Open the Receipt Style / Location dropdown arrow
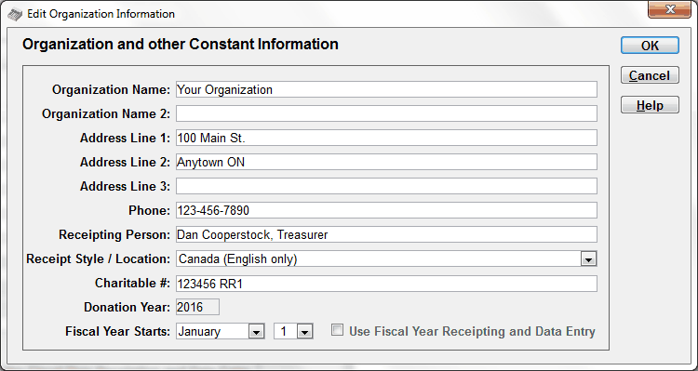 tap(588, 258)
